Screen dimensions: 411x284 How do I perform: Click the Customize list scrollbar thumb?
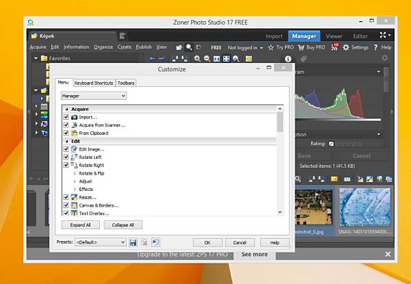pos(280,122)
